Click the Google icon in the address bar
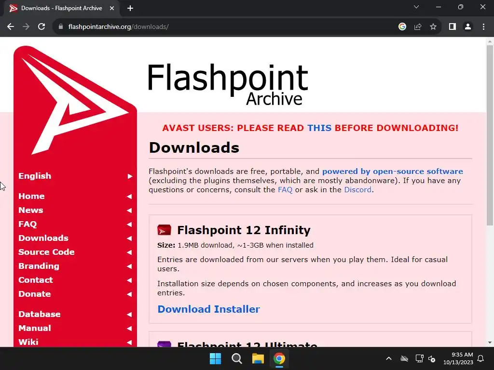 click(x=402, y=27)
